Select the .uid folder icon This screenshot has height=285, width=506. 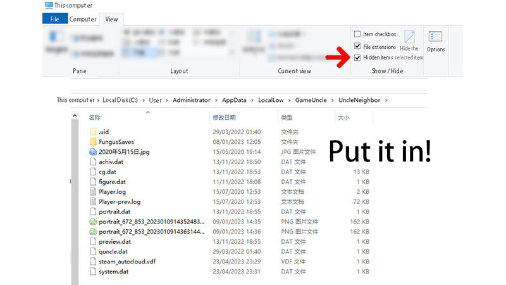pos(93,132)
